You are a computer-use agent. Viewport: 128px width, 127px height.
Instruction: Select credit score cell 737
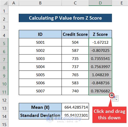coord(75,67)
